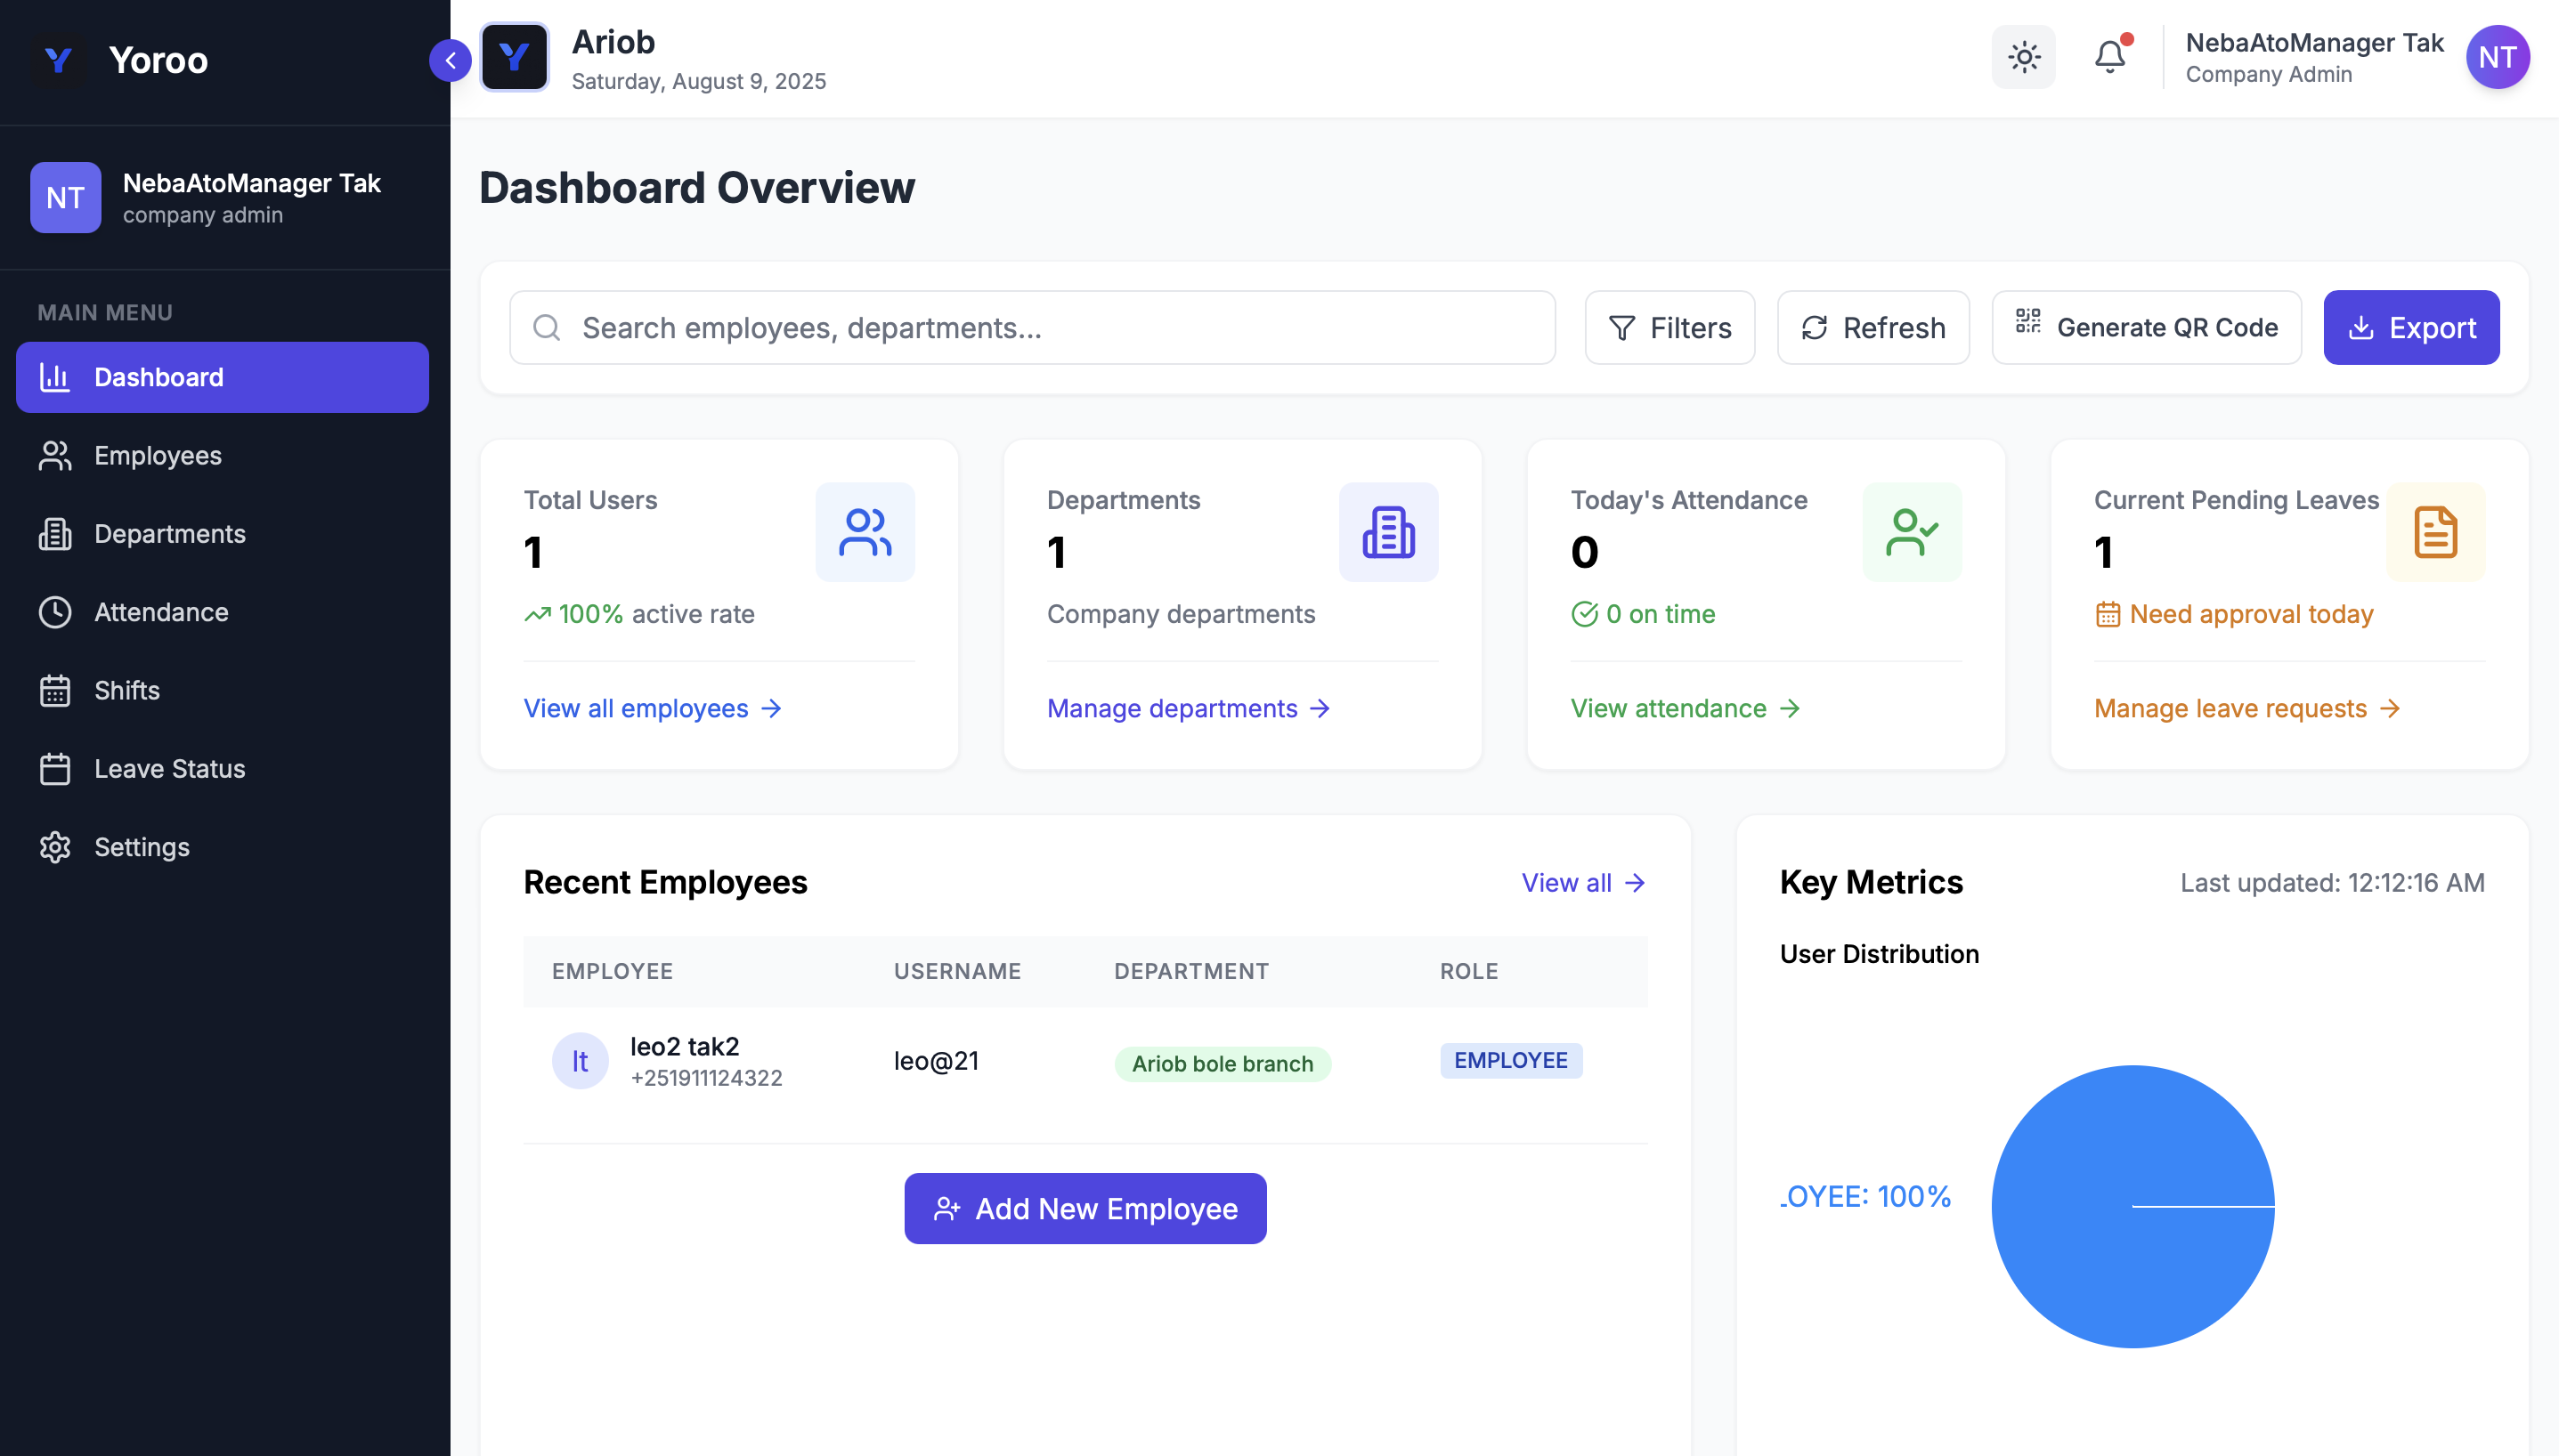Open the Filters panel

click(1669, 327)
